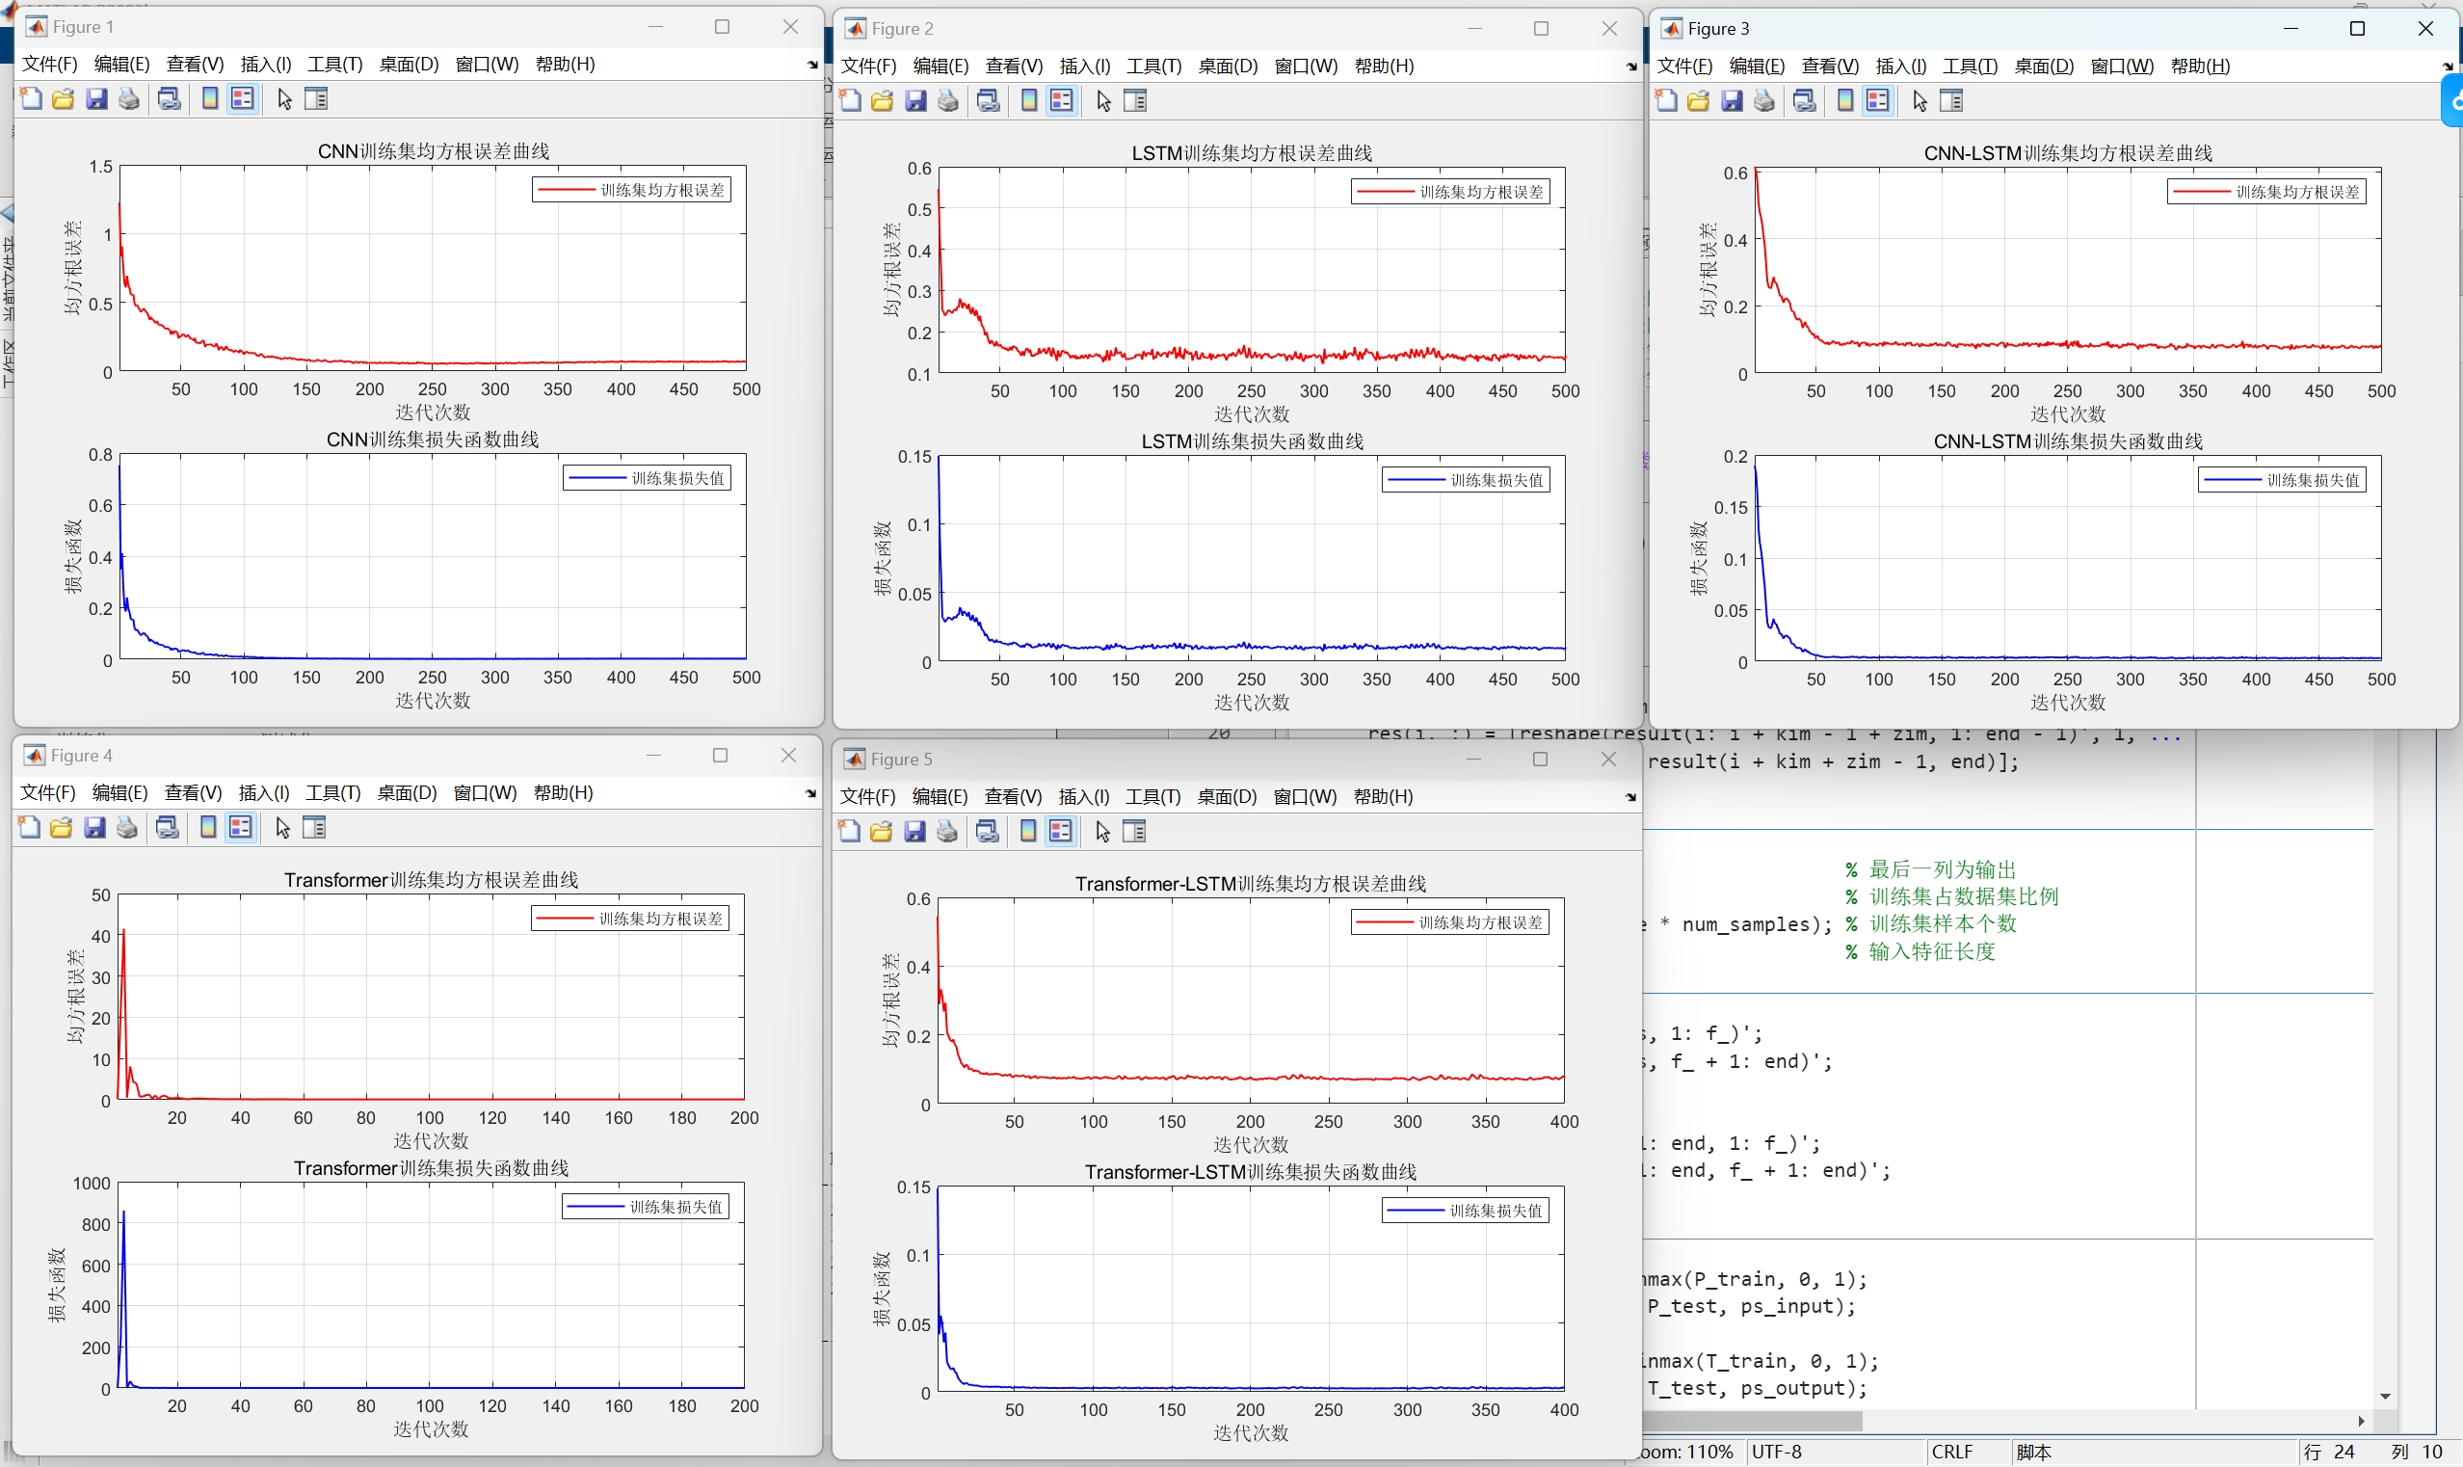Open 帮助(H) menu in Figure 5

[x=1383, y=797]
